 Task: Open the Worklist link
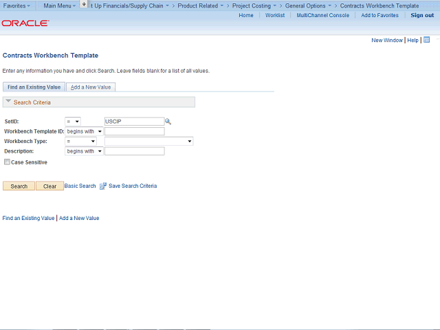click(275, 15)
